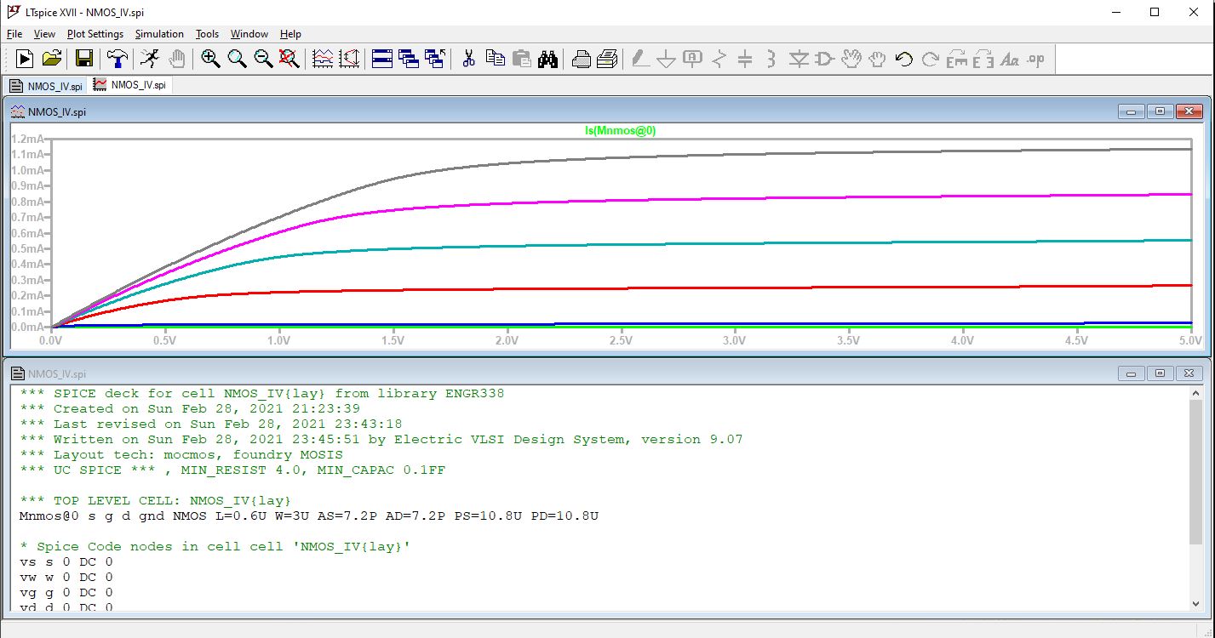Click the Cut scissors icon
The image size is (1215, 638).
[468, 59]
